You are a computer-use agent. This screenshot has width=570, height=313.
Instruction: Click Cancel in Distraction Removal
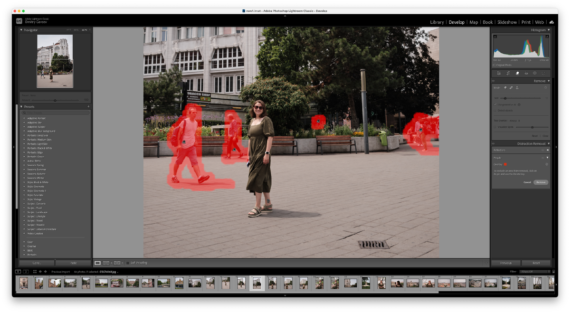527,182
